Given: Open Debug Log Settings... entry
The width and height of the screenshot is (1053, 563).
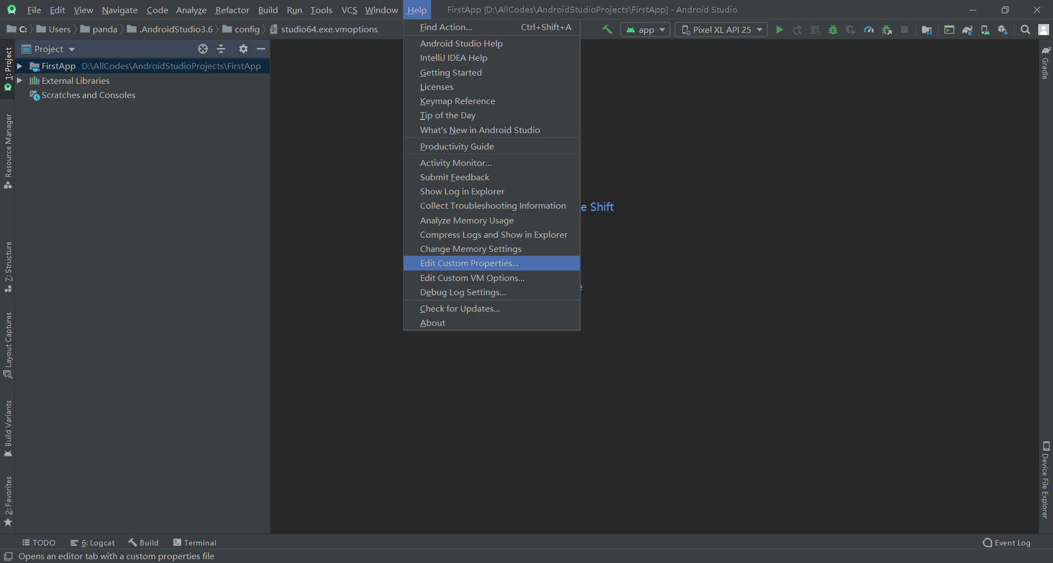Looking at the screenshot, I should click(491, 292).
